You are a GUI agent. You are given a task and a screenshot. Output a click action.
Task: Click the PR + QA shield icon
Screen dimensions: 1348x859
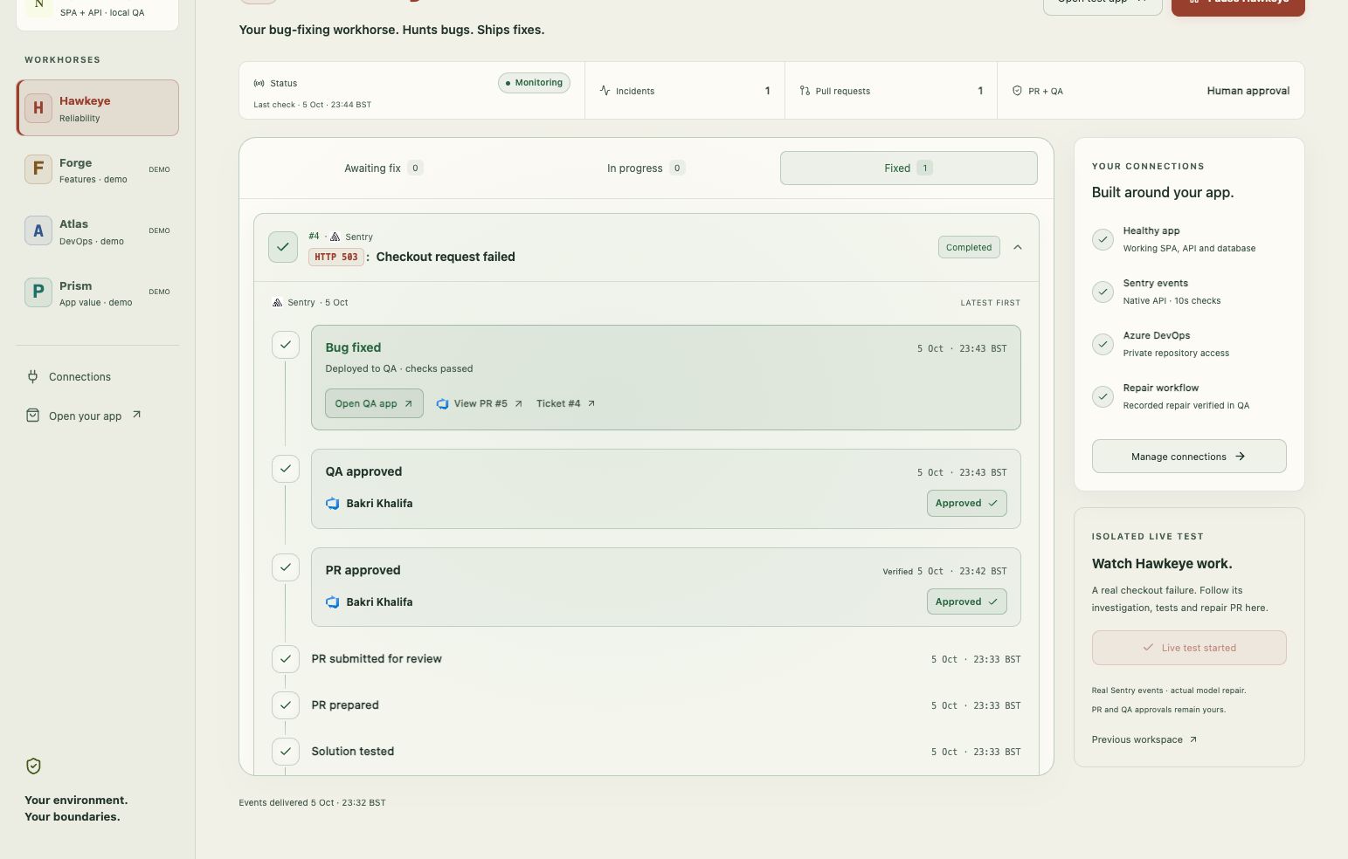pos(1017,91)
